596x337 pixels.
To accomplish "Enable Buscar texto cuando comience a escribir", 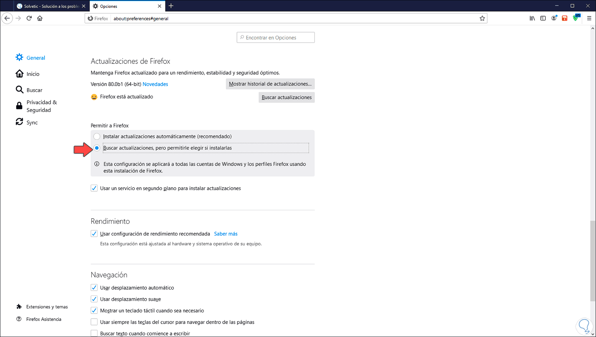I will click(94, 333).
